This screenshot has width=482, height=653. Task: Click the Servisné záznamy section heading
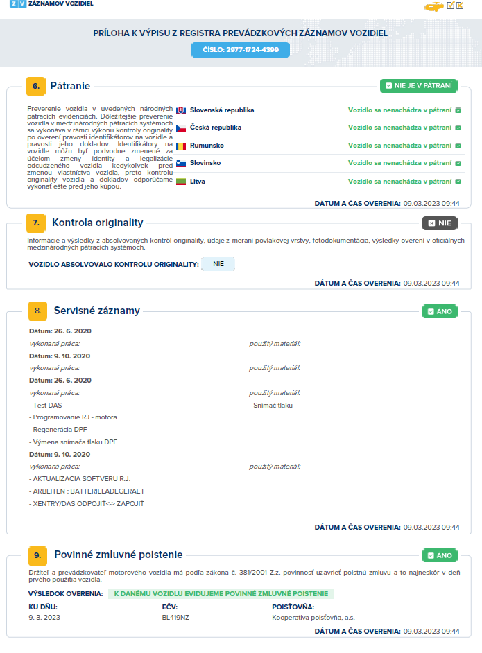pyautogui.click(x=96, y=311)
